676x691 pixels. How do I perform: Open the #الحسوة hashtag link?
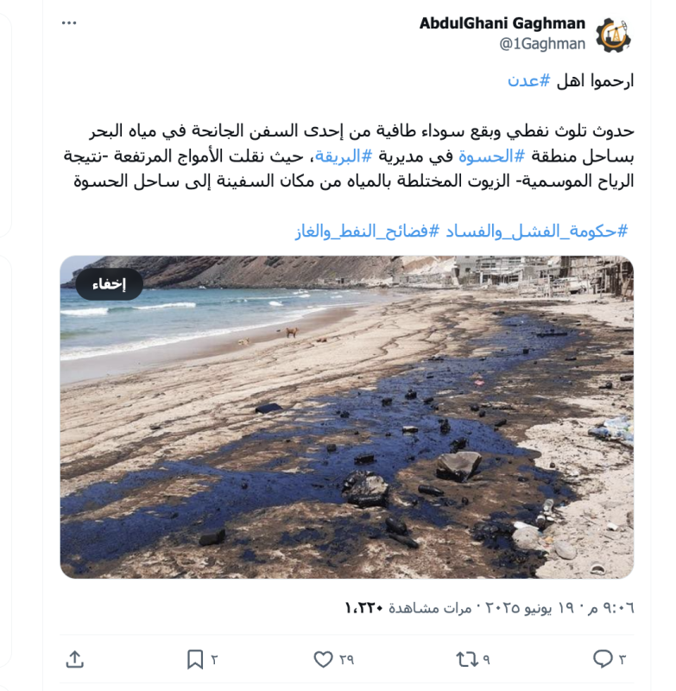click(x=492, y=156)
